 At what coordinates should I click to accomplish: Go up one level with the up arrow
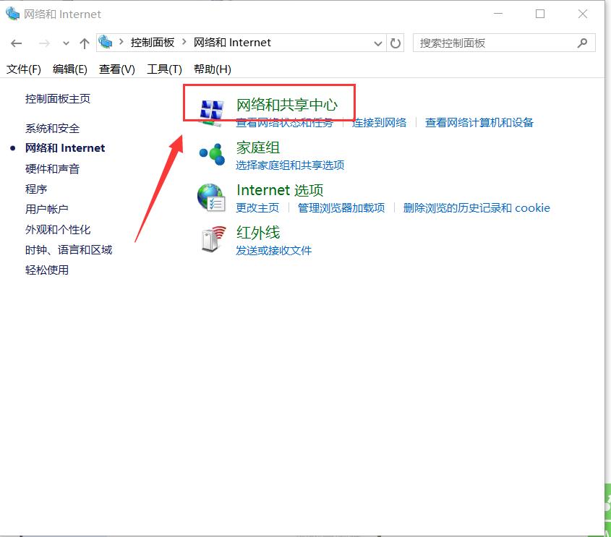[x=84, y=43]
